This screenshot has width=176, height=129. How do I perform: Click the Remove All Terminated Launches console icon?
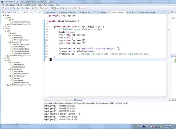(x=175, y=100)
